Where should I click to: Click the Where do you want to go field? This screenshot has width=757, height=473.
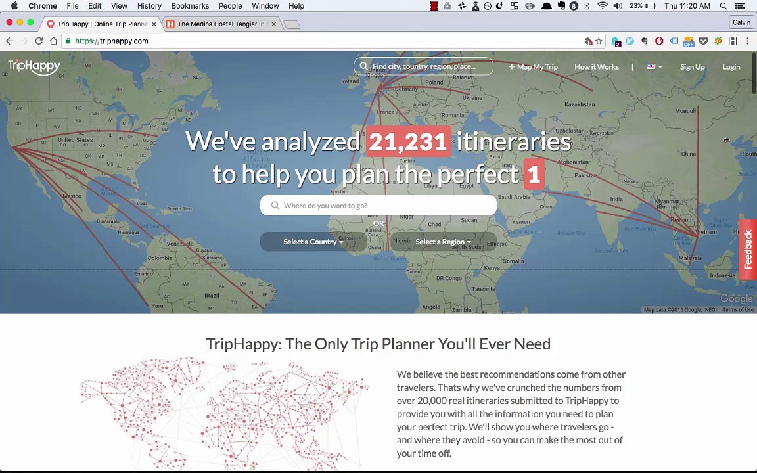(x=378, y=206)
